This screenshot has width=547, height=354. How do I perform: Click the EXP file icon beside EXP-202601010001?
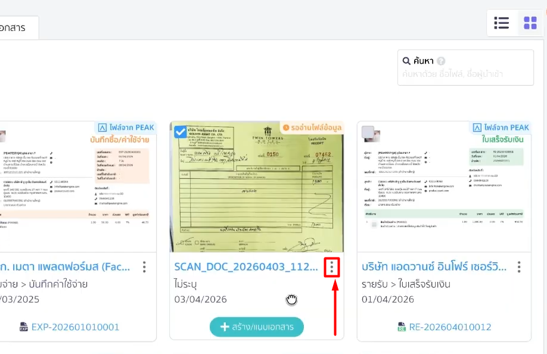click(x=23, y=327)
